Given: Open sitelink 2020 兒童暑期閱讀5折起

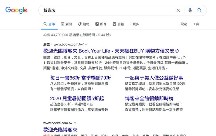Looking at the screenshot, I should click(77, 98).
